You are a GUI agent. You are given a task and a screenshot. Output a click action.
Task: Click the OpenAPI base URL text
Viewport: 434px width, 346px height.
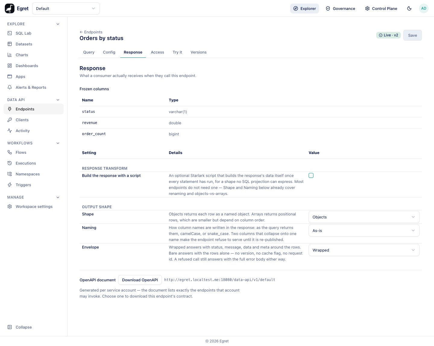(220, 280)
